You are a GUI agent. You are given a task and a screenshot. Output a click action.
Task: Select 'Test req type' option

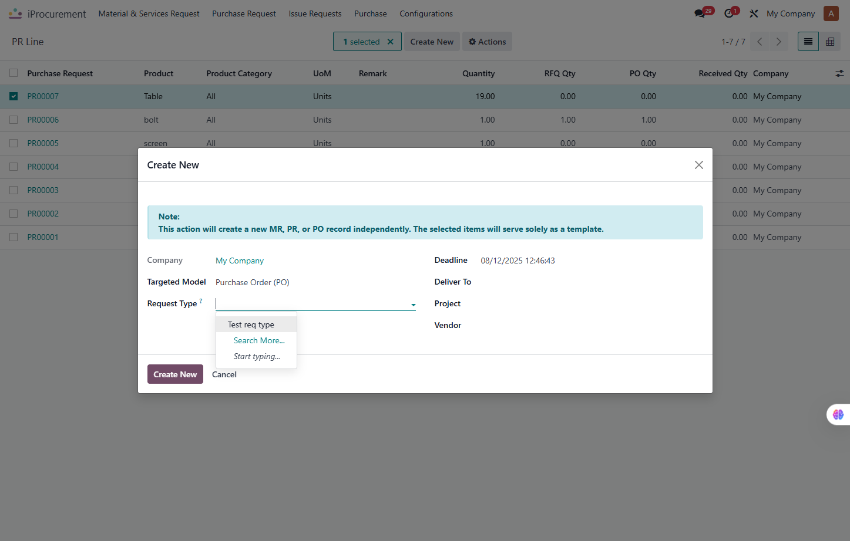pos(256,324)
